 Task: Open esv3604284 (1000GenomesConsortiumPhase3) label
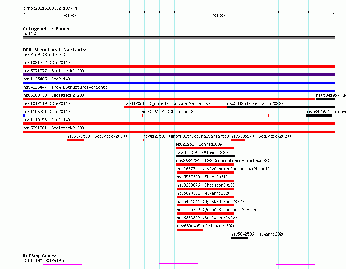pyautogui.click(x=223, y=161)
